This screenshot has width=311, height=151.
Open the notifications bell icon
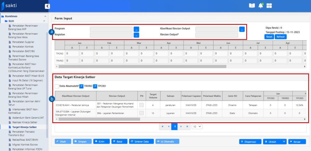click(261, 6)
